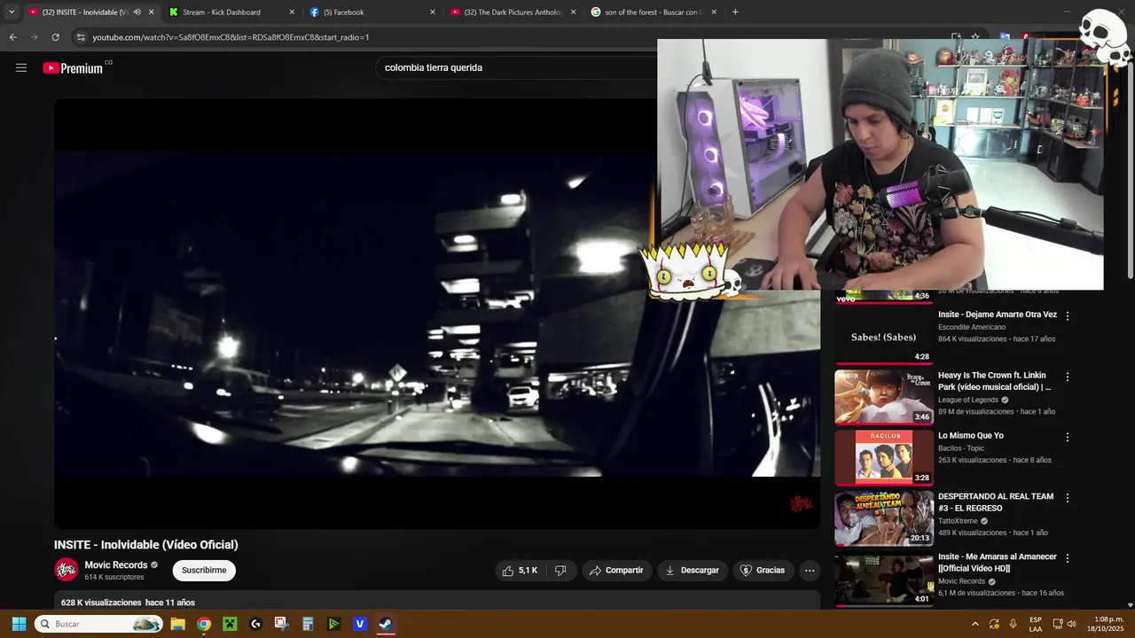Open DESPERTANDO AL REAL TEAM thumbnail 20:13
Screen dimensions: 1135x638
[884, 518]
